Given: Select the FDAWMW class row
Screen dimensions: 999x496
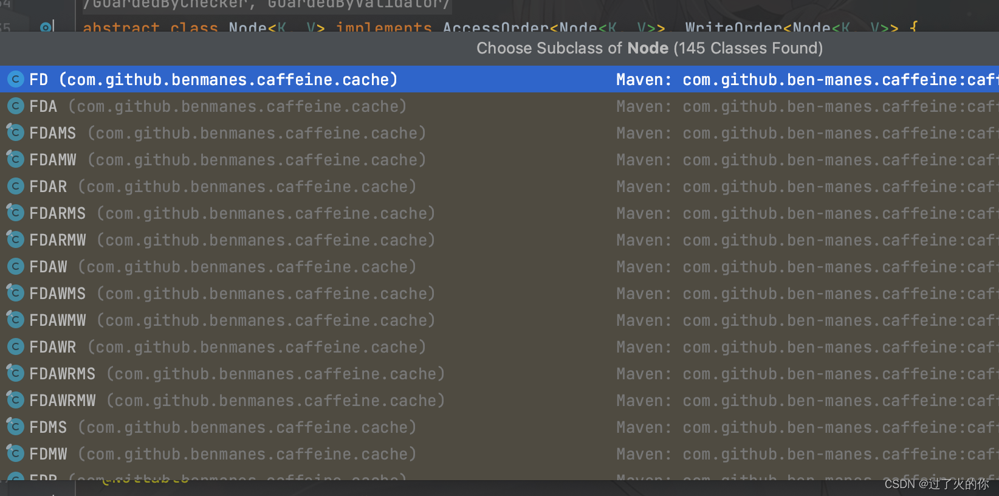Looking at the screenshot, I should click(x=499, y=320).
